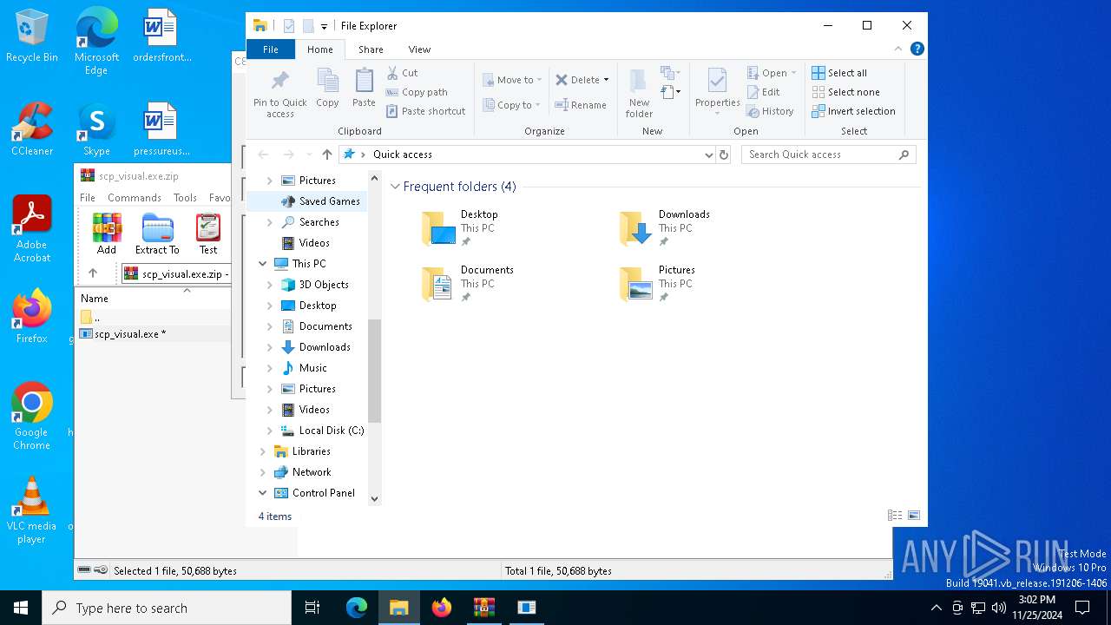
Task: Click the taskbar search box
Action: [167, 608]
